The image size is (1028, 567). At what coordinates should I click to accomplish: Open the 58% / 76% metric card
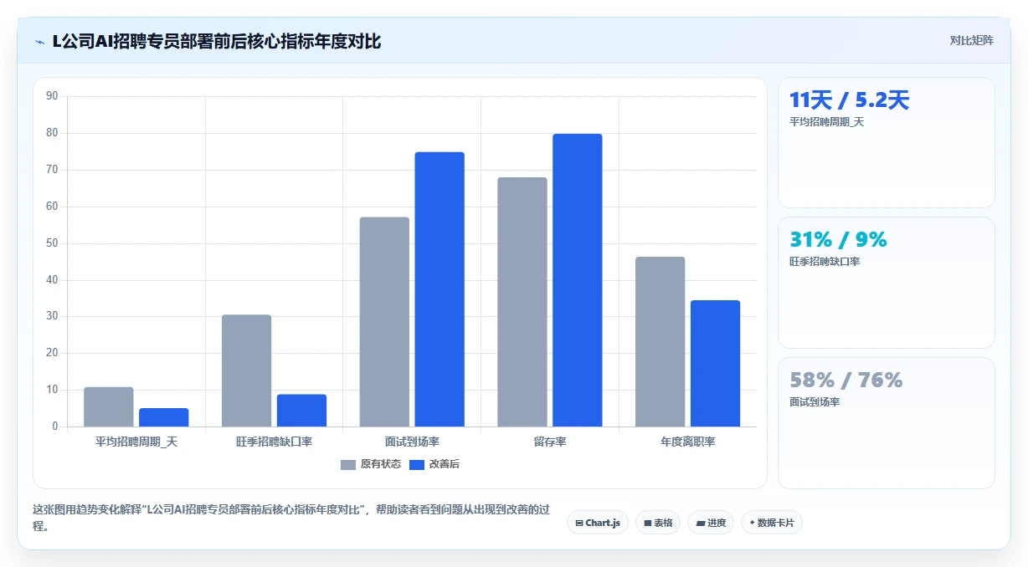click(887, 423)
